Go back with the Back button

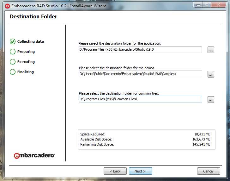[115, 171]
